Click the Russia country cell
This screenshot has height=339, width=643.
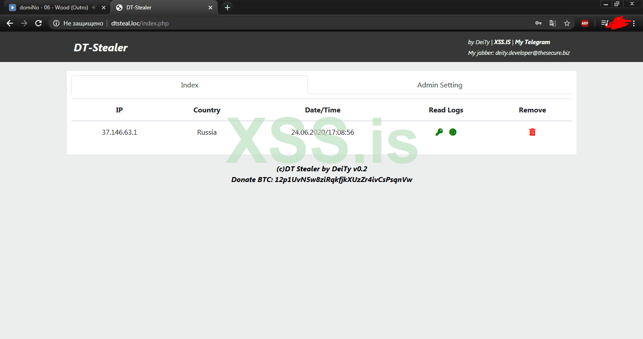(x=207, y=132)
